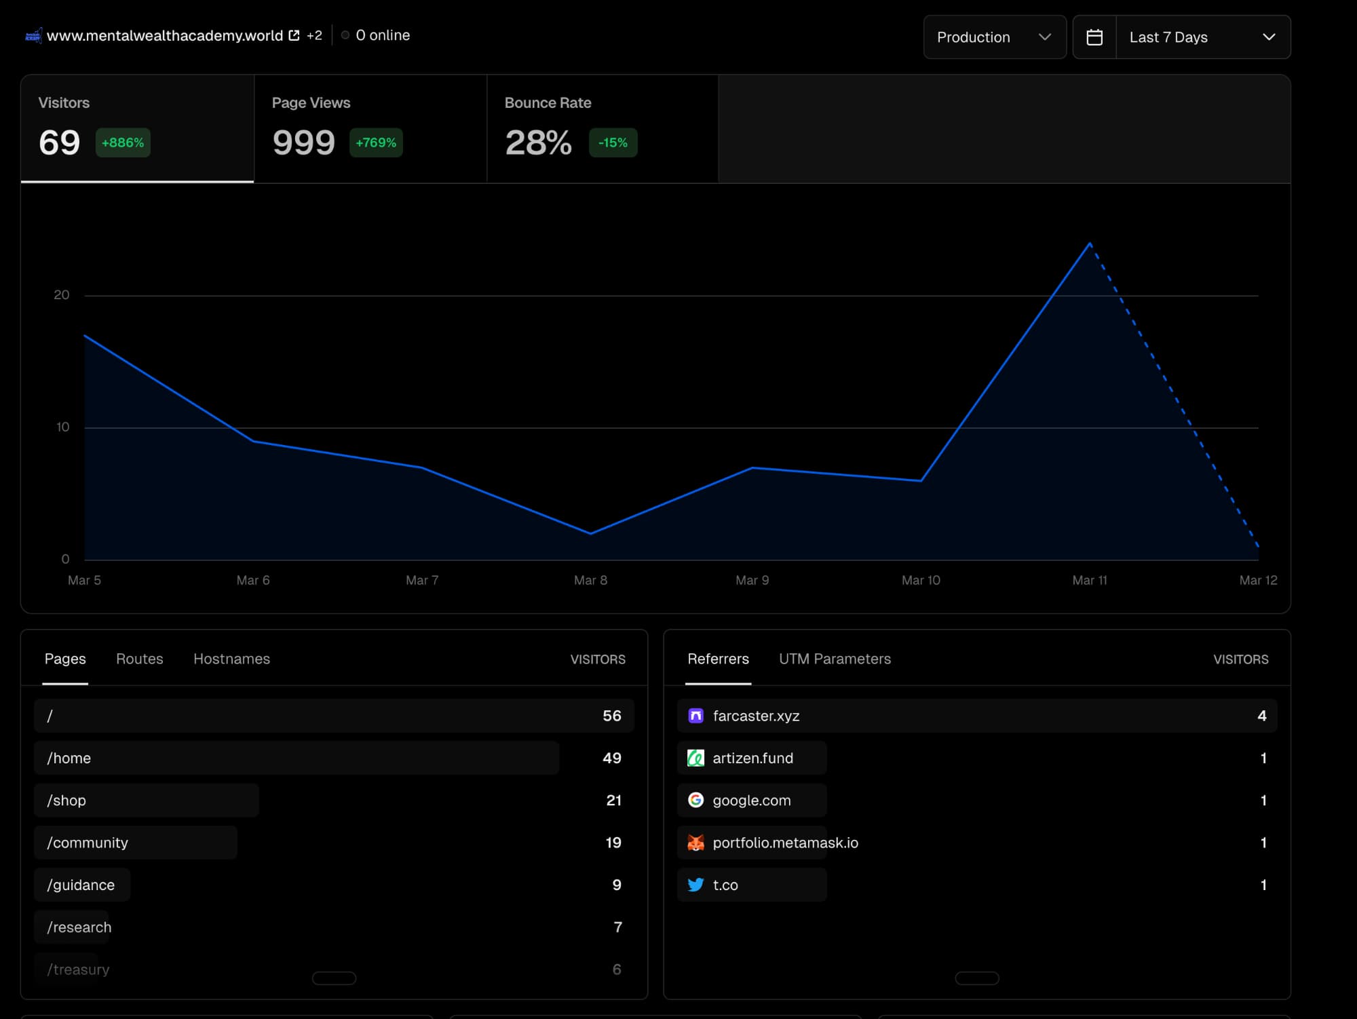The height and width of the screenshot is (1019, 1357).
Task: Click the Mar 11 peak on chart
Action: point(1090,244)
